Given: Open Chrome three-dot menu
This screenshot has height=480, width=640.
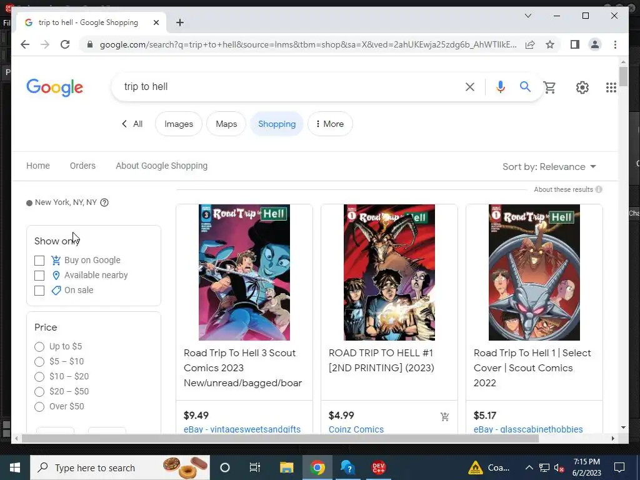Looking at the screenshot, I should (615, 44).
